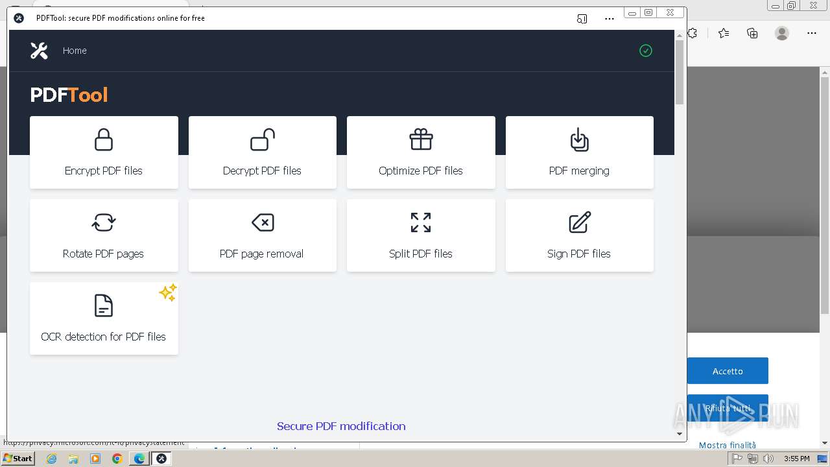Select the Split PDF files label

pyautogui.click(x=421, y=254)
